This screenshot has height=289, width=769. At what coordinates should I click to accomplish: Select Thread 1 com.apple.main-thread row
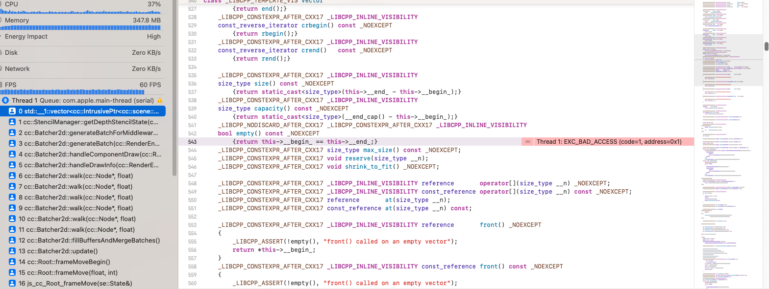pos(82,100)
